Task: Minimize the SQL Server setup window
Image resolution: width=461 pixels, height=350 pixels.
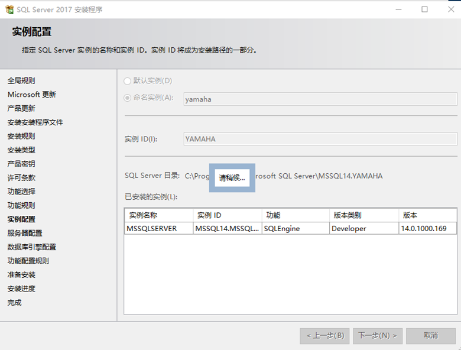Action: (398, 9)
